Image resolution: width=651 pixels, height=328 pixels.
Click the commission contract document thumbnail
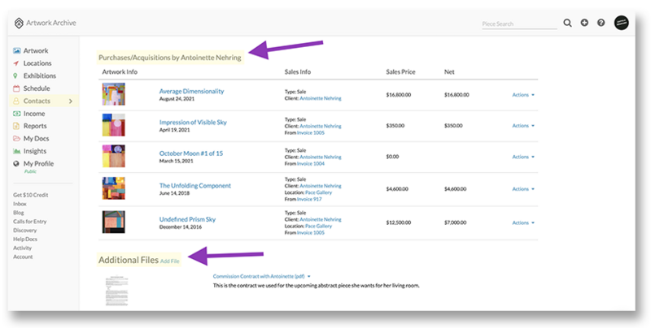[x=116, y=291]
